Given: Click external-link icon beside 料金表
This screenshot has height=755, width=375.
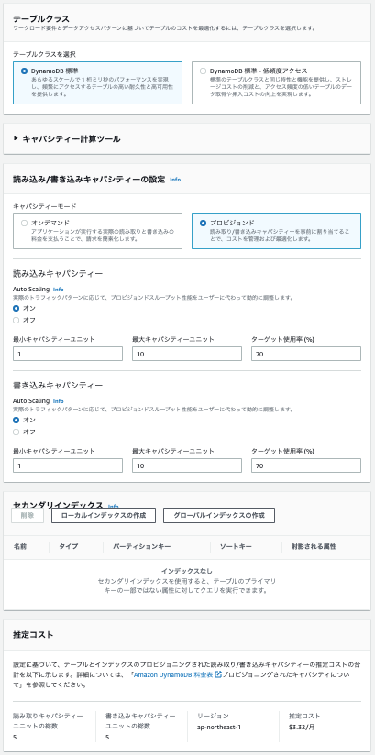Looking at the screenshot, I should (x=218, y=674).
